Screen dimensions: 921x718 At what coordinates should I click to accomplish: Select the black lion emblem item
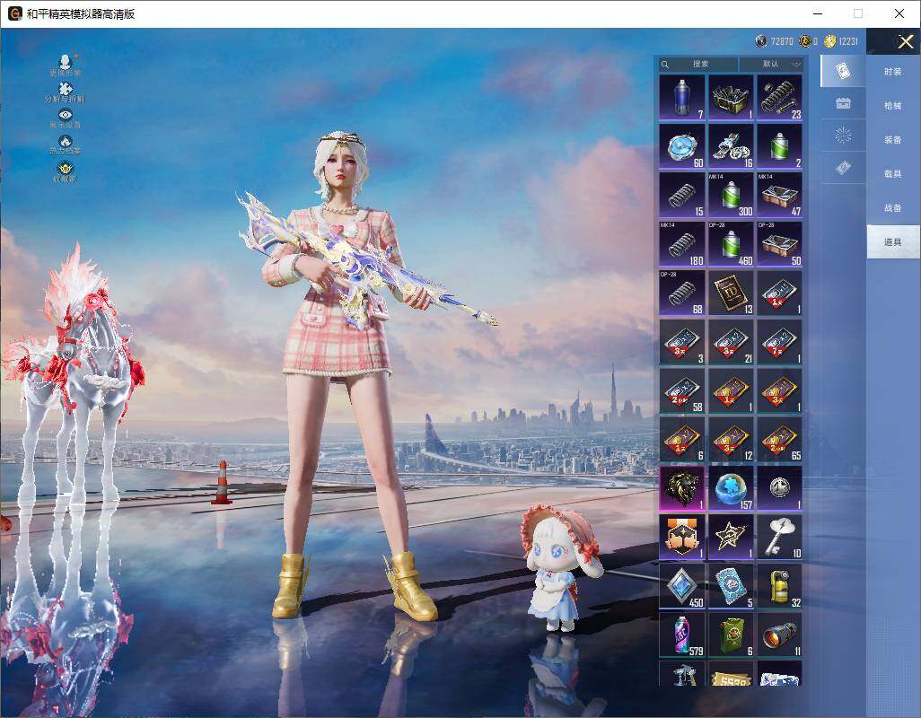[682, 488]
